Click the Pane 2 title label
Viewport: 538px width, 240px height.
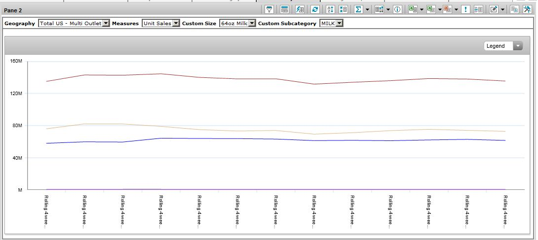13,10
